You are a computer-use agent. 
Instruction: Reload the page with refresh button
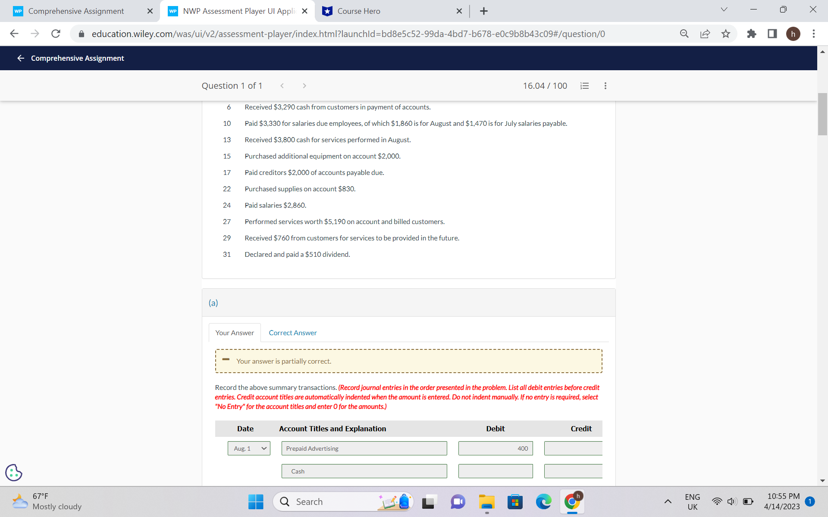pyautogui.click(x=56, y=34)
